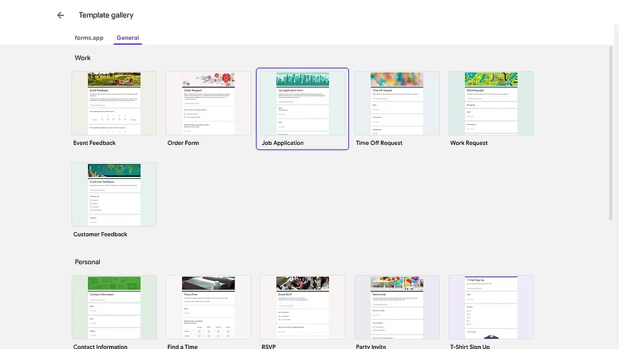This screenshot has width=619, height=349.
Task: Click the Template gallery title
Action: 106,15
